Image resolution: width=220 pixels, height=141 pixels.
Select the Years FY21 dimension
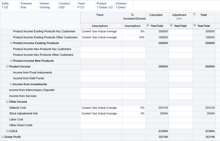81,8
